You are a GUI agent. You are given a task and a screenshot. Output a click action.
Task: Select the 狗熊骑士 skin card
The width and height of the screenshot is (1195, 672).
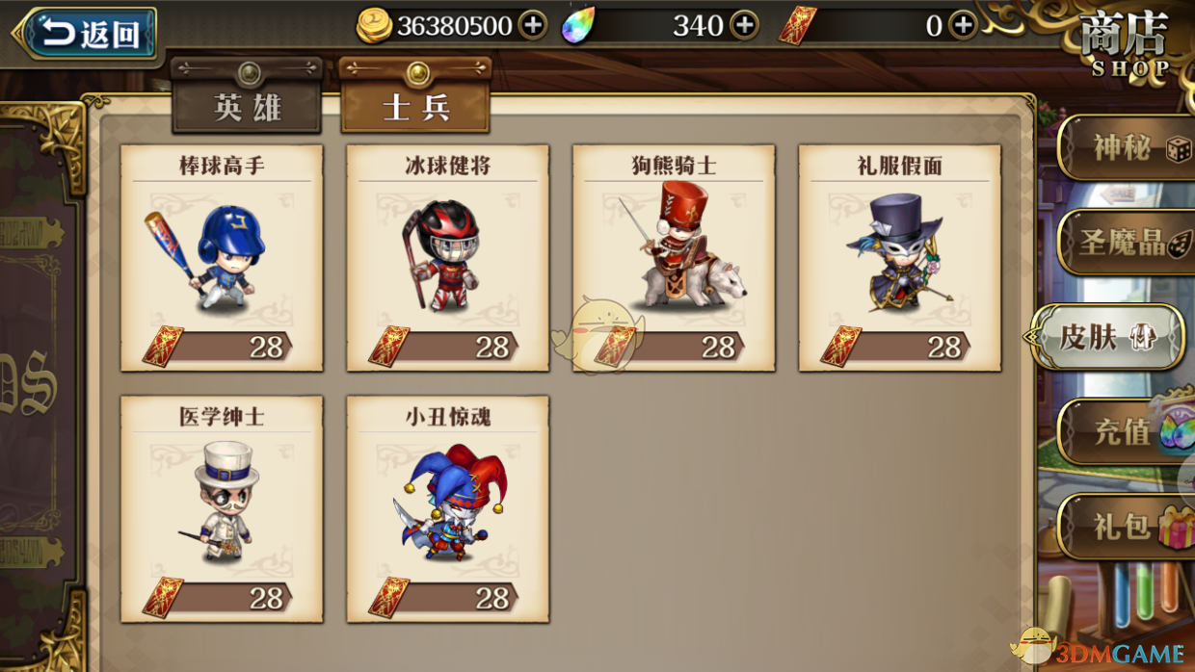(x=674, y=258)
